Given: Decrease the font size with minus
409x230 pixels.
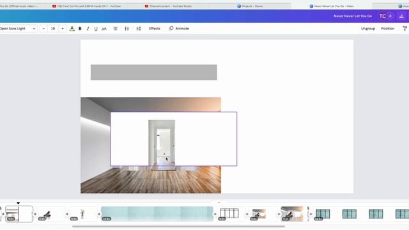Looking at the screenshot, I should pos(43,29).
